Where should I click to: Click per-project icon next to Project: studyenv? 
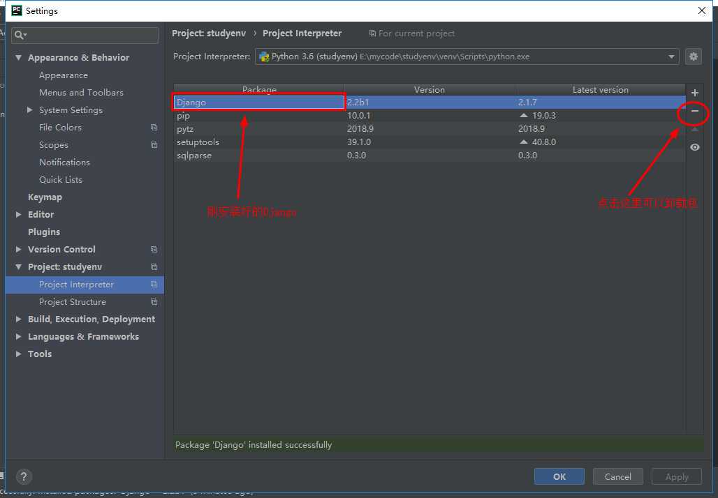point(154,267)
